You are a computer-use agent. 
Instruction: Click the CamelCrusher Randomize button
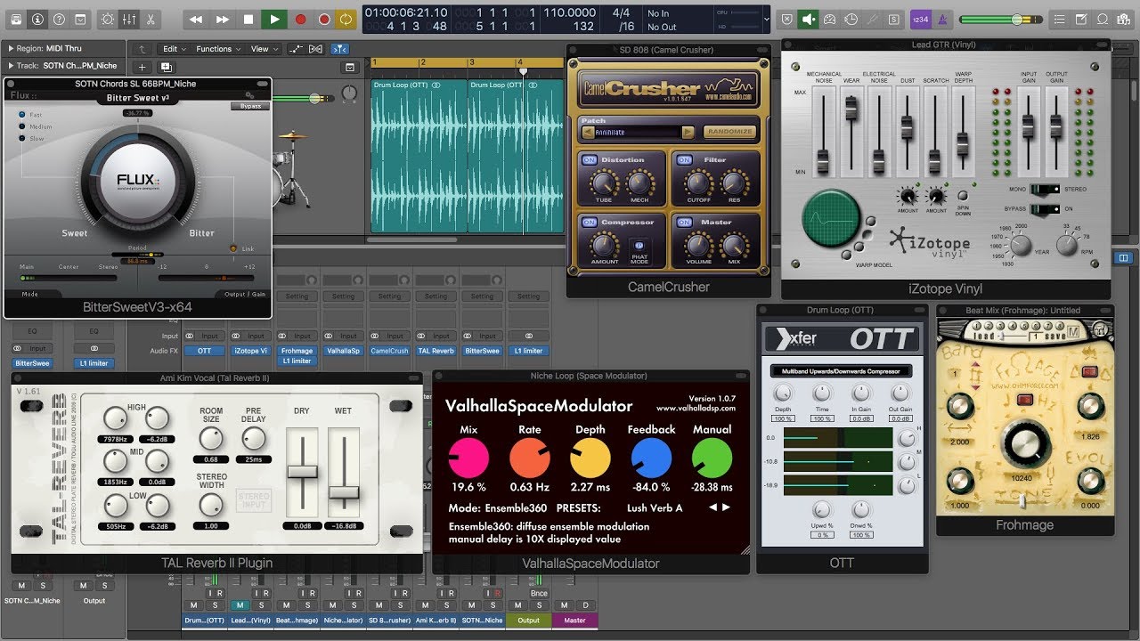tap(729, 132)
